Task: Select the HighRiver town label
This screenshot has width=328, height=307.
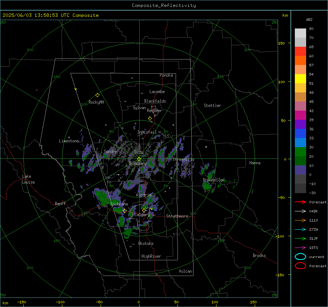Action: pos(151,256)
